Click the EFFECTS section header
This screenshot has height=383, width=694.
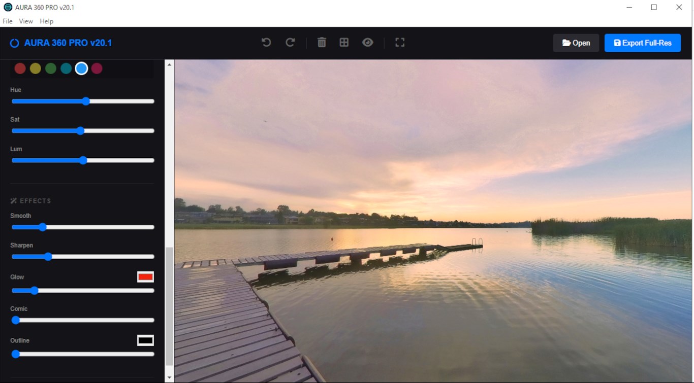tap(30, 201)
